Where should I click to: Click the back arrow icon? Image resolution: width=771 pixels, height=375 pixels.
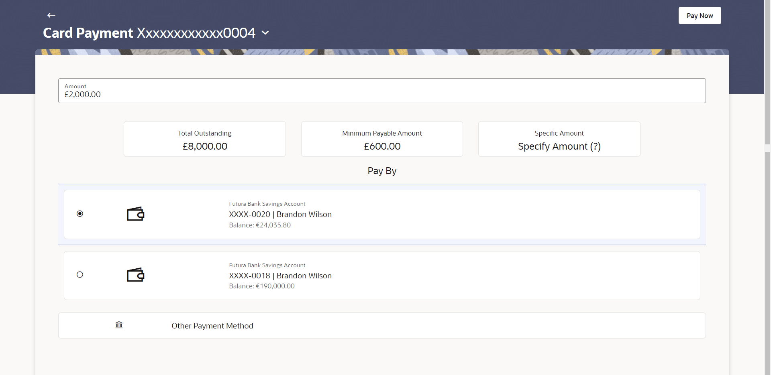point(51,15)
